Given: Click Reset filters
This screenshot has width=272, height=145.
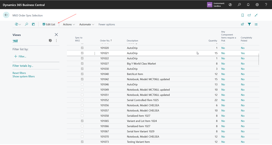Looking at the screenshot, I should (19, 73).
